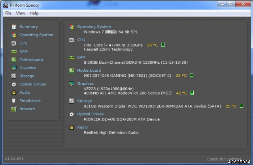The width and height of the screenshot is (253, 165).
Task: Click the CPU chip icon in sidebar
Action: point(14,43)
